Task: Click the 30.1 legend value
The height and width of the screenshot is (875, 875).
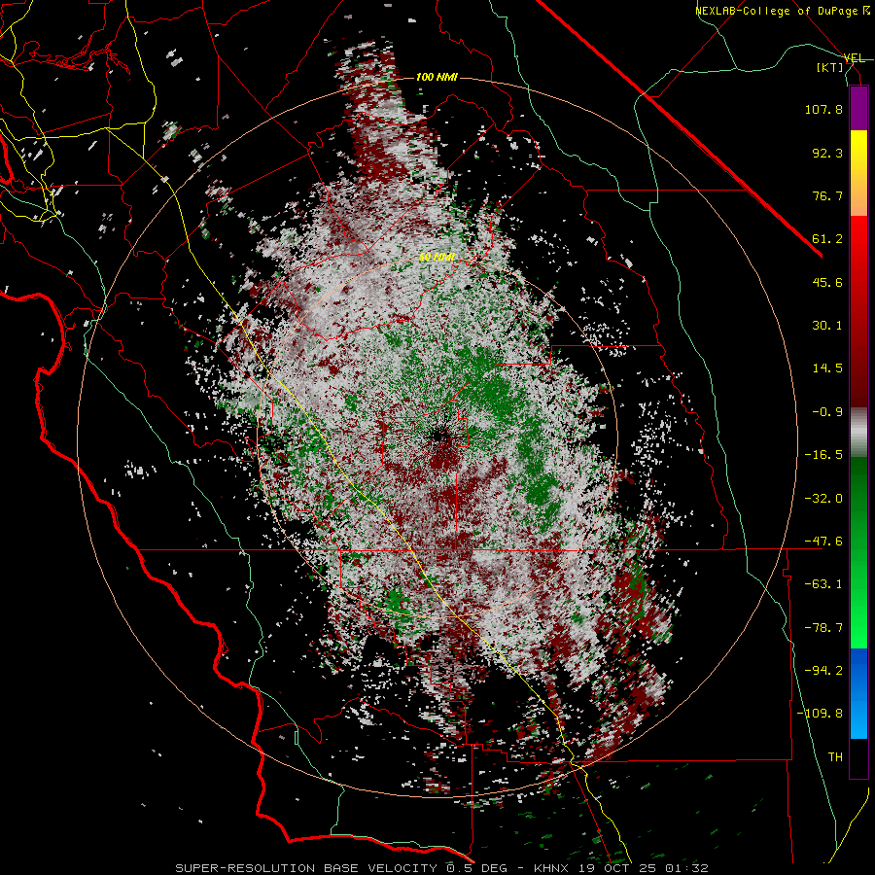Action: pyautogui.click(x=827, y=326)
